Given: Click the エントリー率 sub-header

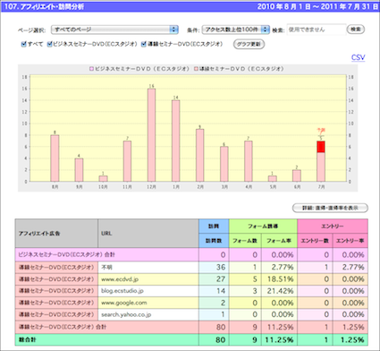Looking at the screenshot, I should [x=350, y=241].
